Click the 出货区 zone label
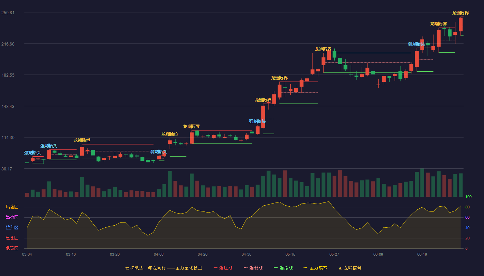Screen dimensions: 484x276 (x=12, y=217)
